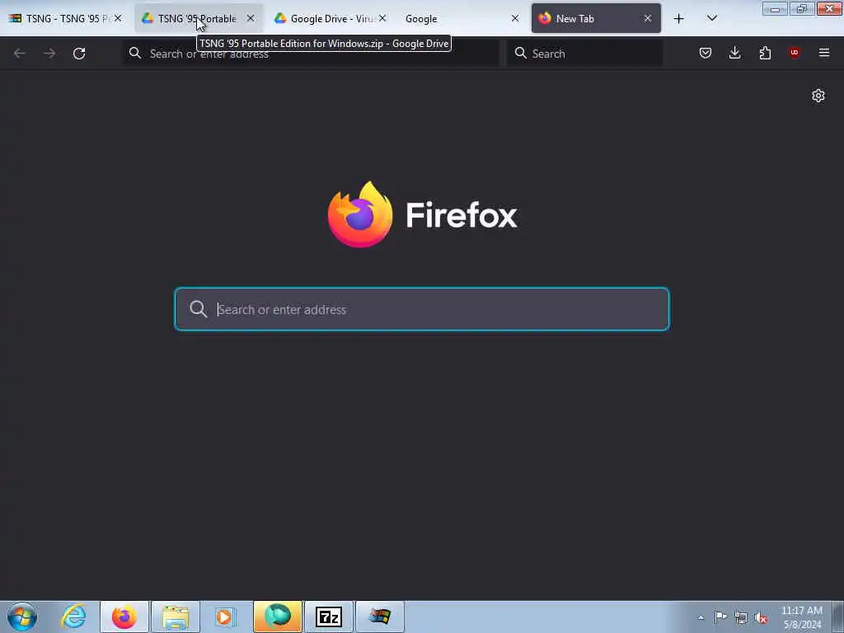Screen dimensions: 844x633
Task: Click the magnifier in the toolbar address bar
Action: (x=135, y=53)
